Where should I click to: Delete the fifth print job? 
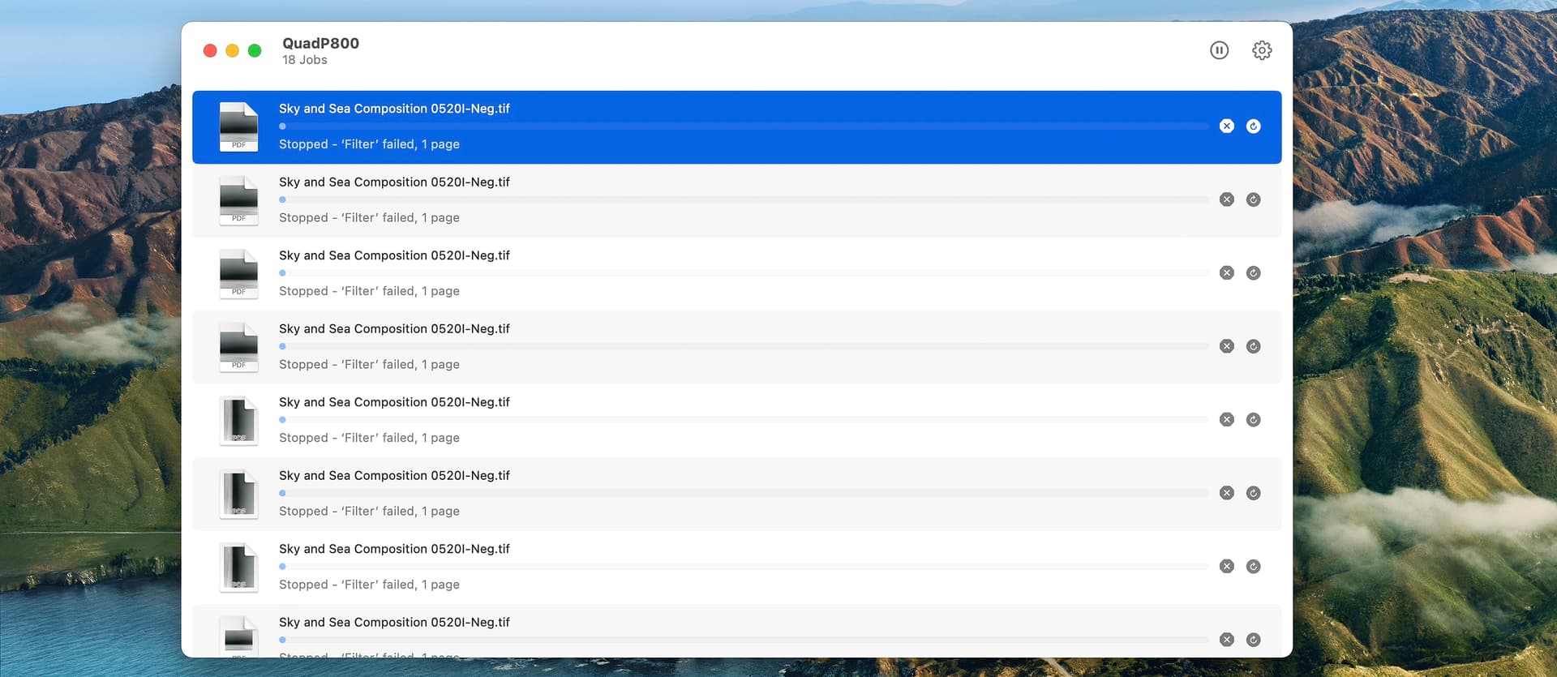click(x=1226, y=420)
